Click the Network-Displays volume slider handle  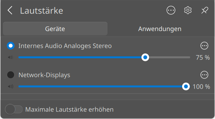pos(186,86)
